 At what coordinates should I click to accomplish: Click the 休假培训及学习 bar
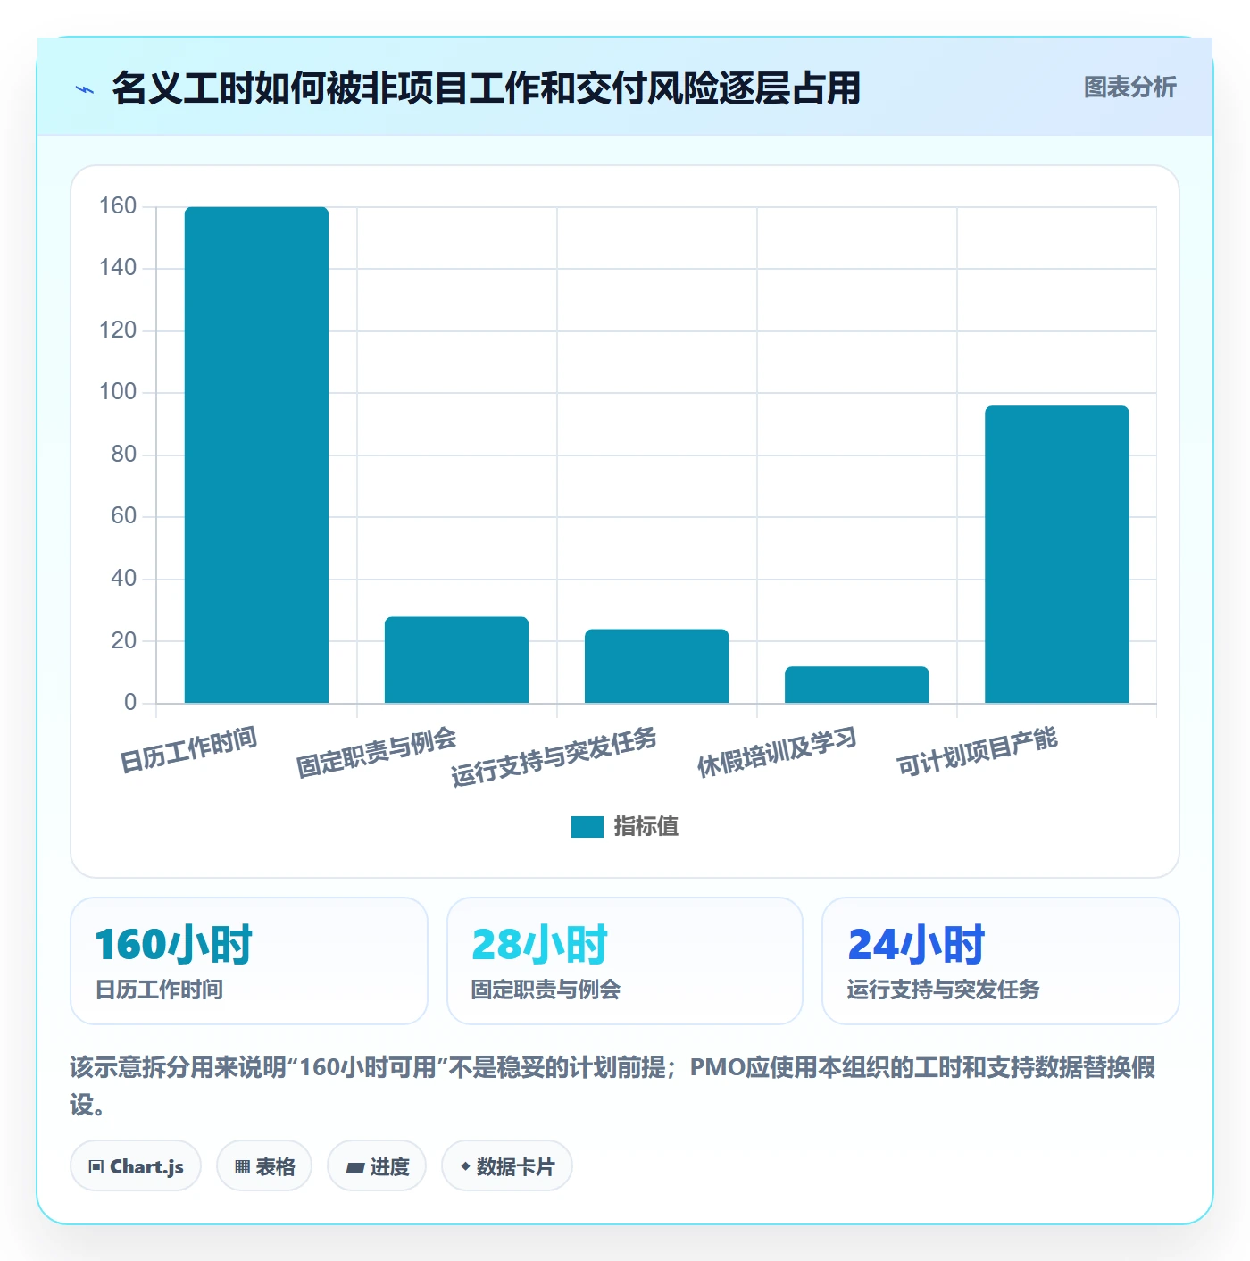(x=856, y=685)
